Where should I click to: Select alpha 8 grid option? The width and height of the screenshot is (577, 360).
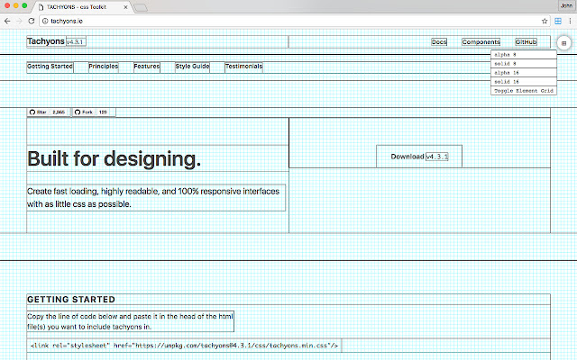(x=524, y=55)
